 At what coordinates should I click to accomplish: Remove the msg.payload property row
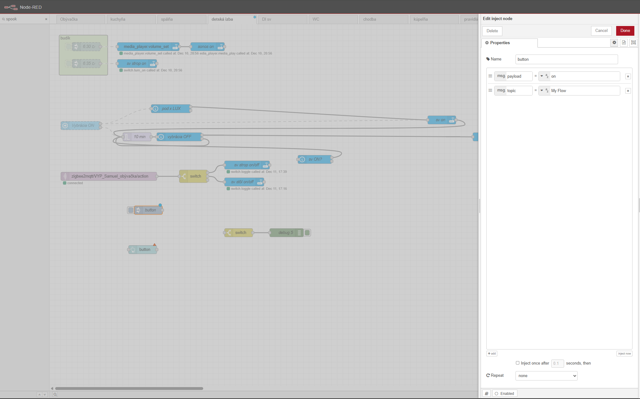click(x=628, y=76)
